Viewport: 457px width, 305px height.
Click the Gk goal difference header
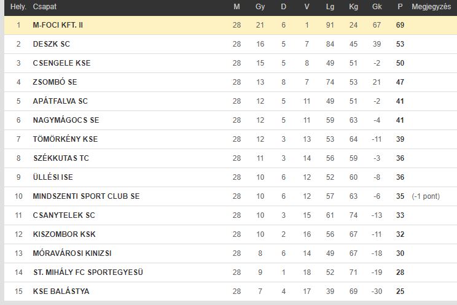coord(377,7)
